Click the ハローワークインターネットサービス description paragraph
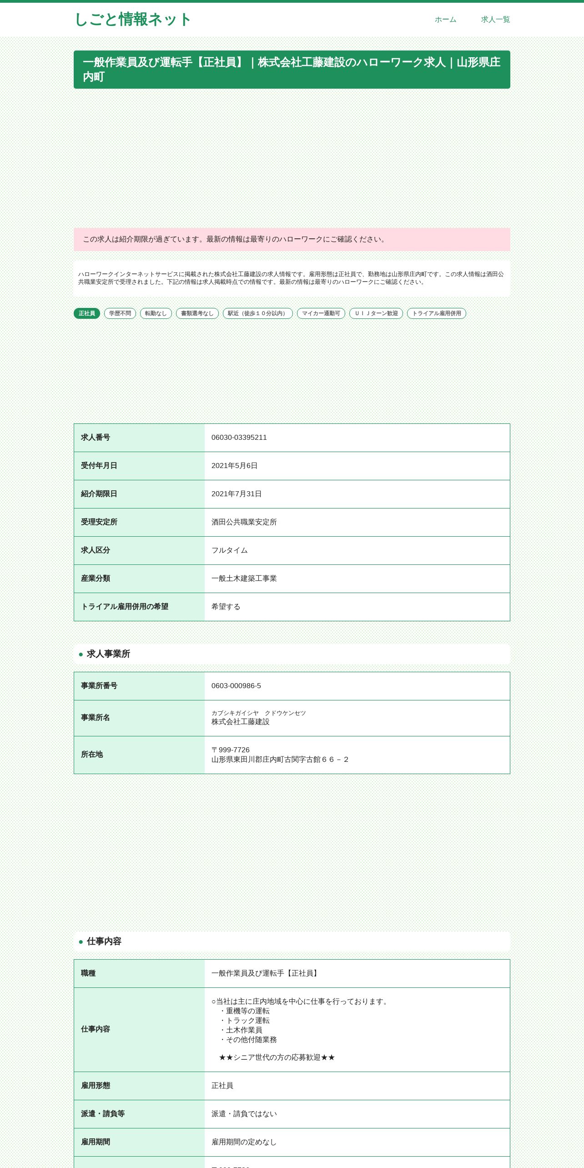 (292, 278)
